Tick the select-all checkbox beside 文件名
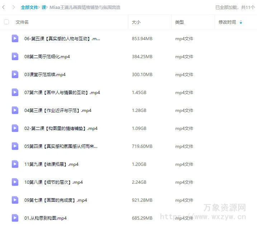 [x=6, y=22]
